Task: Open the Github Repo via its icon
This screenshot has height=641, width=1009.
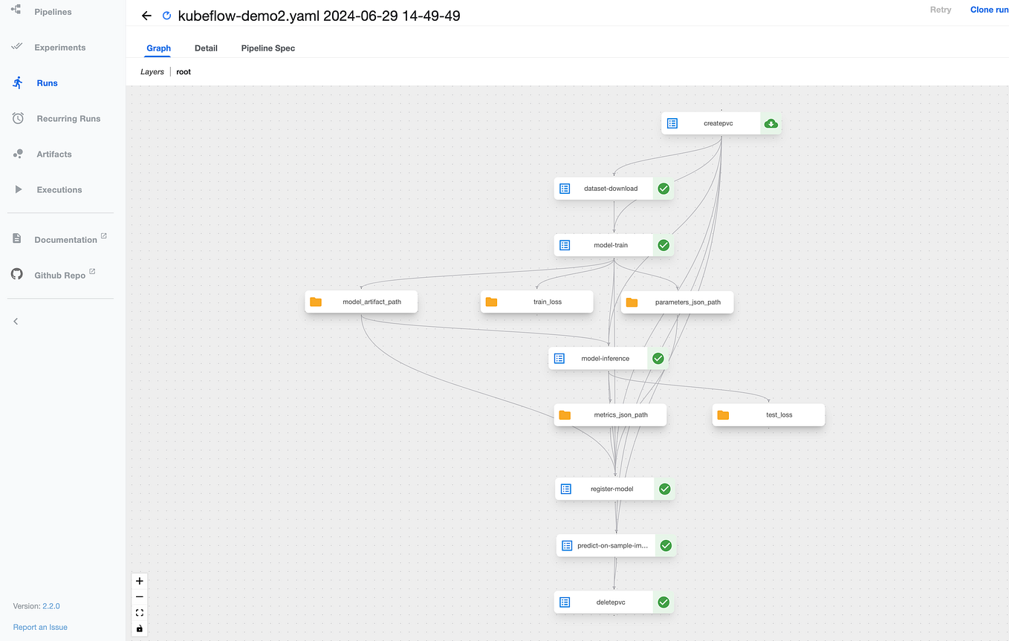Action: pyautogui.click(x=16, y=274)
